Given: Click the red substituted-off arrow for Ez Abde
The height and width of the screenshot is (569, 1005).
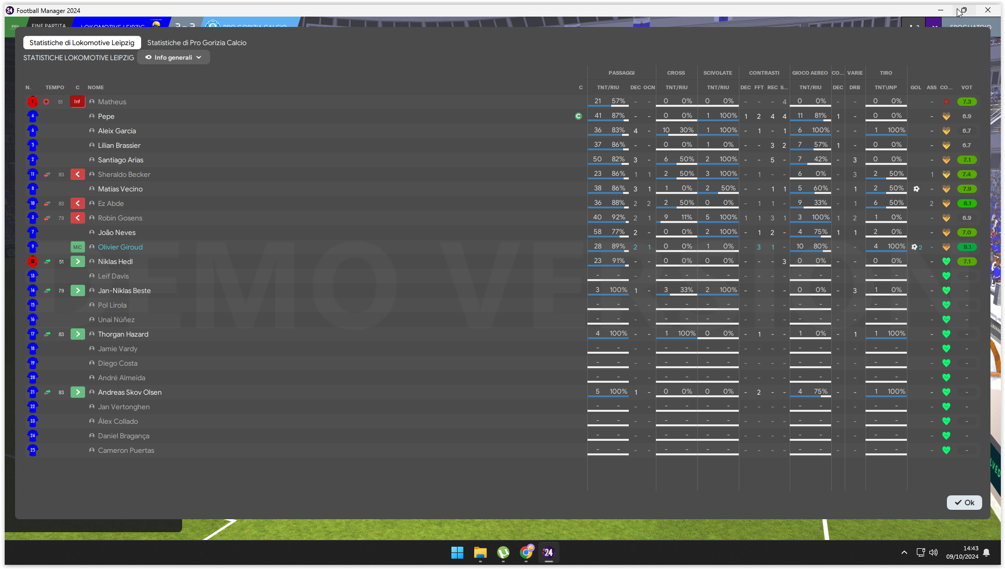Looking at the screenshot, I should (77, 203).
